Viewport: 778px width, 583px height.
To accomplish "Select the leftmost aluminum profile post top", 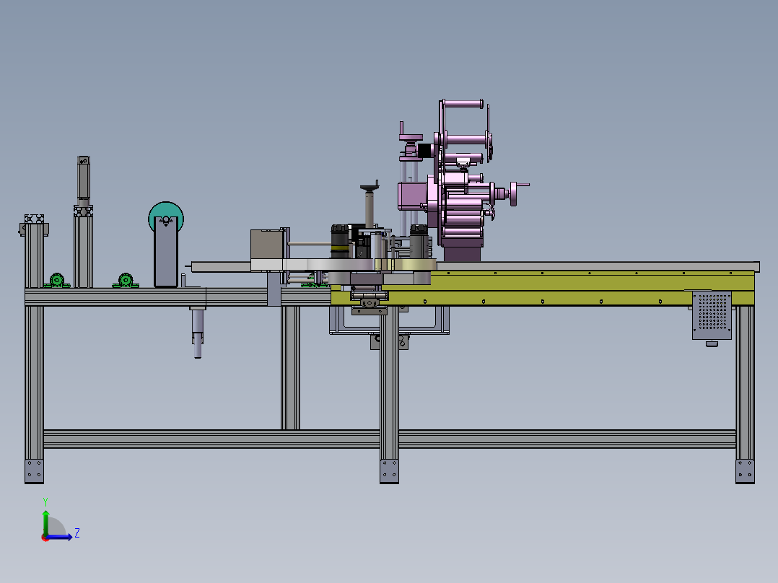I will tap(34, 219).
